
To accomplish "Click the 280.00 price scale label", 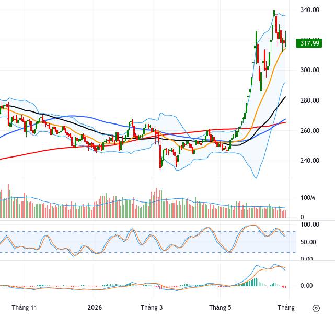I will [x=310, y=100].
